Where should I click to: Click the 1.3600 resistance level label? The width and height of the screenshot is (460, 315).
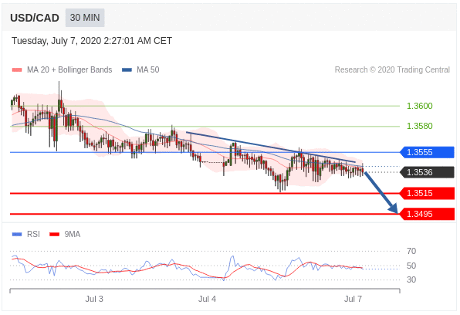[420, 106]
